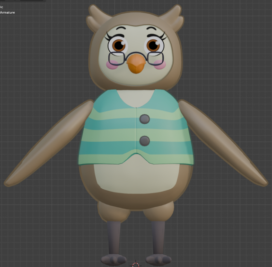Image resolution: width=272 pixels, height=267 pixels.
Task: Click the upper gray button on the vest
Action: [144, 119]
